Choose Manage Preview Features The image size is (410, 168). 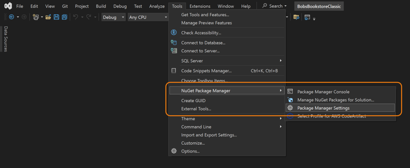[x=227, y=23]
